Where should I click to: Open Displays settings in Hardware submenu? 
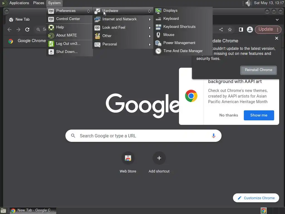click(183, 11)
